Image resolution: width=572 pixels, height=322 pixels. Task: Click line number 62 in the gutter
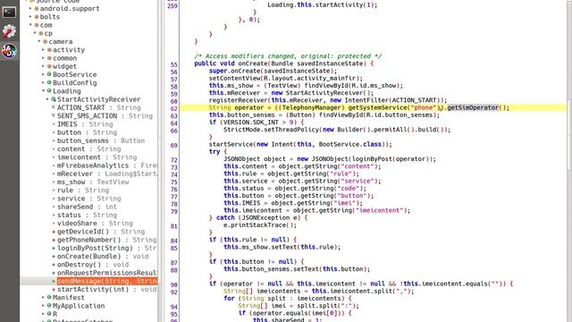173,108
